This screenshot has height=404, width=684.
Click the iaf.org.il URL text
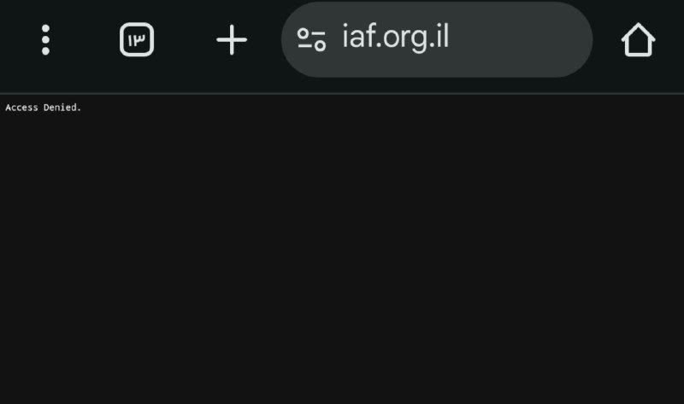tap(395, 38)
